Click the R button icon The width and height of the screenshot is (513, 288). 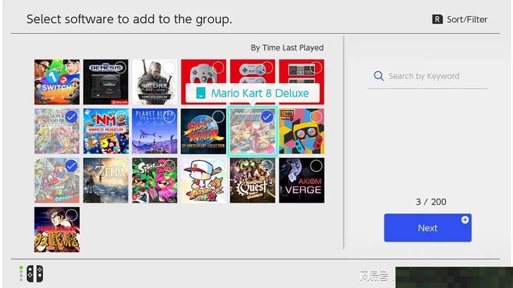pyautogui.click(x=438, y=19)
